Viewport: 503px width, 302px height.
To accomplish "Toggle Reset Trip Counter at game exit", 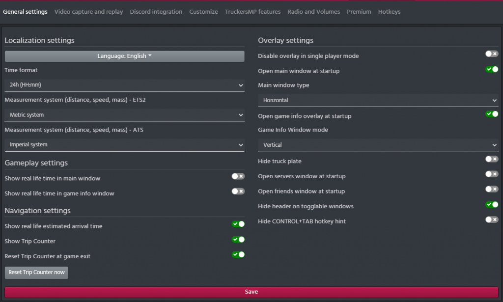I will [x=238, y=254].
